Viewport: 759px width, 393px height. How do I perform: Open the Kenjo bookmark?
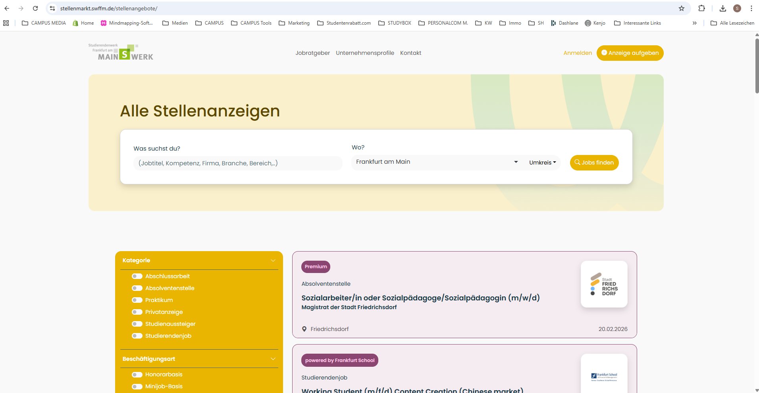[595, 23]
